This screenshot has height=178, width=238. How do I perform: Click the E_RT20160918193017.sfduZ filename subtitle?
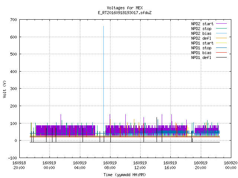(125, 13)
